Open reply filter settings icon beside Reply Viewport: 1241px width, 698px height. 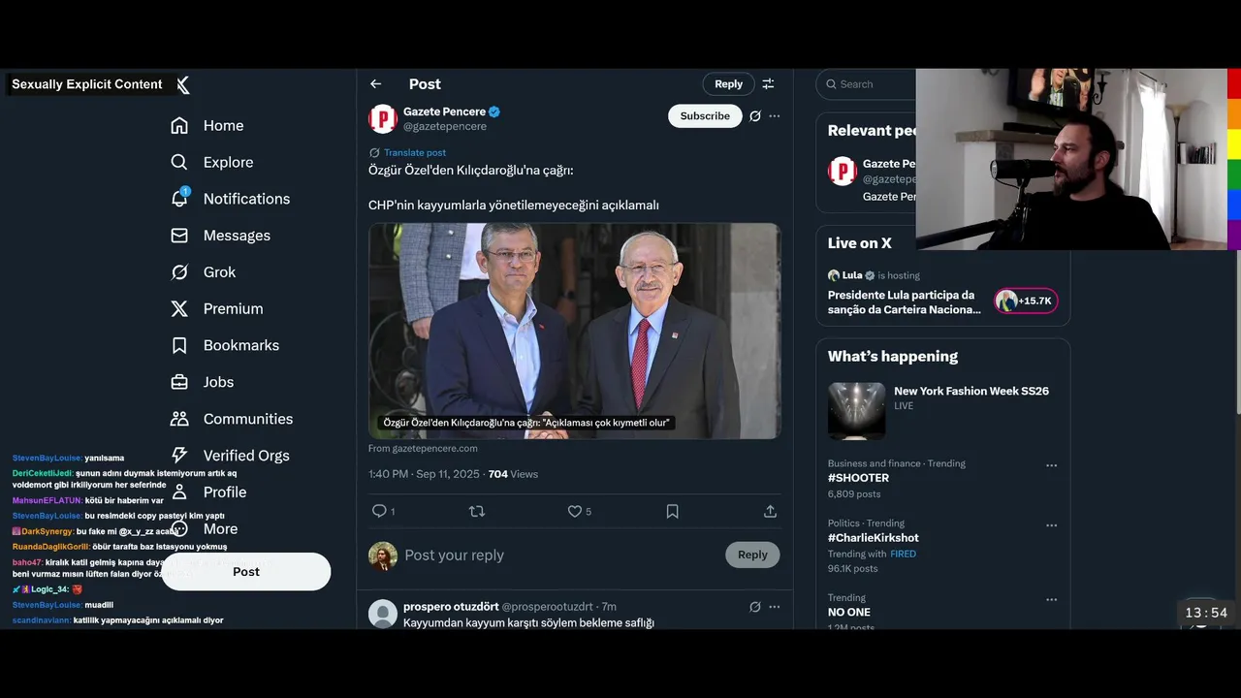pyautogui.click(x=768, y=84)
